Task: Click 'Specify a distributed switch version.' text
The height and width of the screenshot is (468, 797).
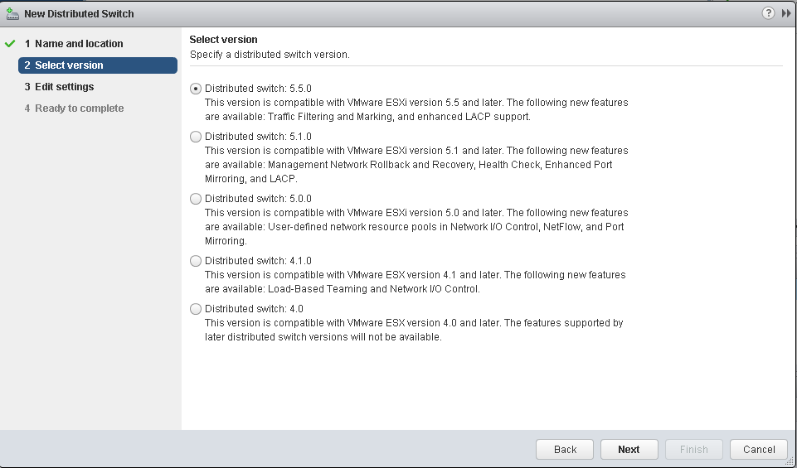Action: [270, 55]
